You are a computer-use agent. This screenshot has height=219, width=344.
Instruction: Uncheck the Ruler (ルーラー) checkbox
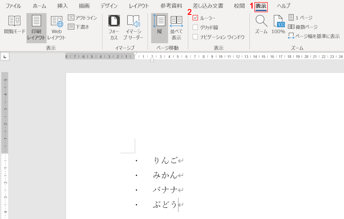pos(195,18)
